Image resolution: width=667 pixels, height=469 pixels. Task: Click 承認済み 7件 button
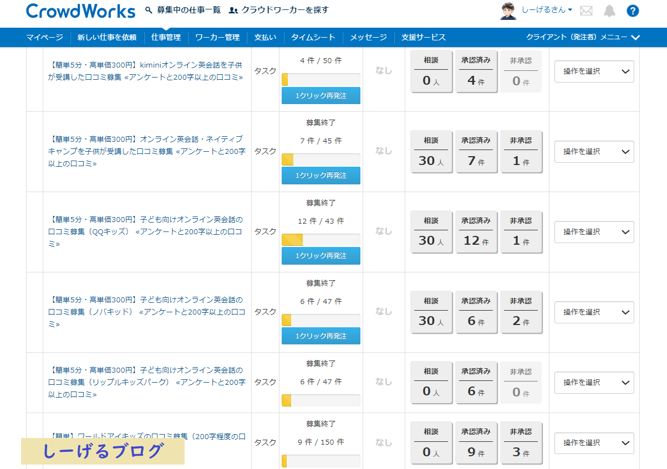(476, 151)
